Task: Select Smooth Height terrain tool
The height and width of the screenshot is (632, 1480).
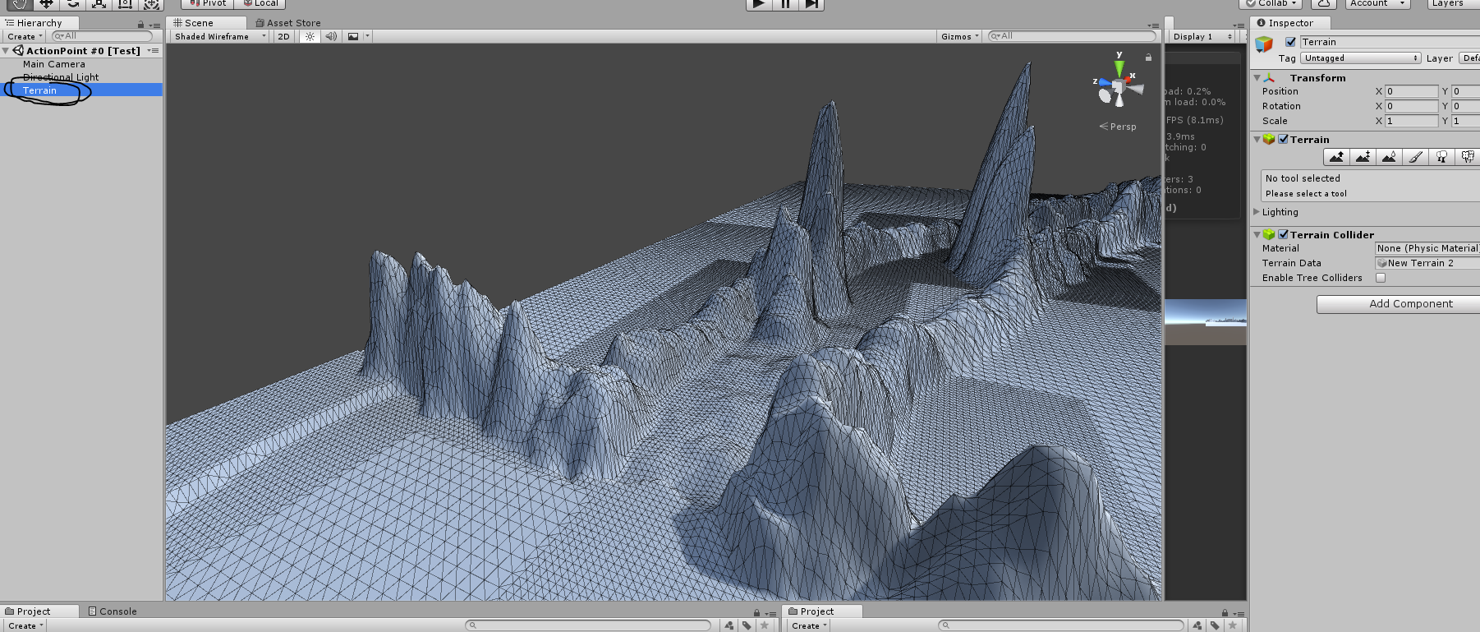Action: (x=1389, y=157)
